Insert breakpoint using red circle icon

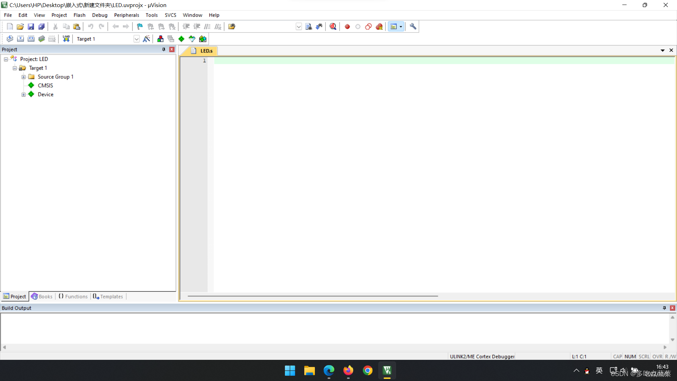point(347,26)
